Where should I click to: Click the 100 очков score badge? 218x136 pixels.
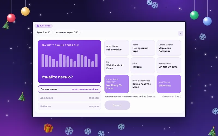(x=44, y=26)
